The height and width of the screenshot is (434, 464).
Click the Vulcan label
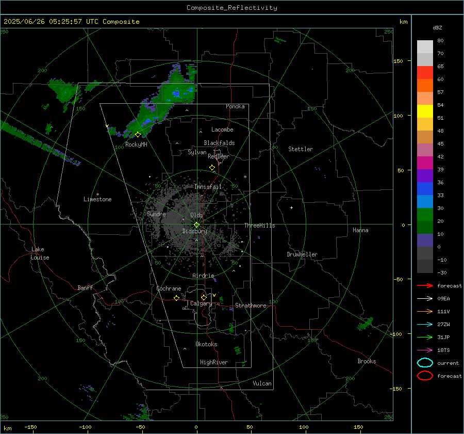(x=262, y=383)
